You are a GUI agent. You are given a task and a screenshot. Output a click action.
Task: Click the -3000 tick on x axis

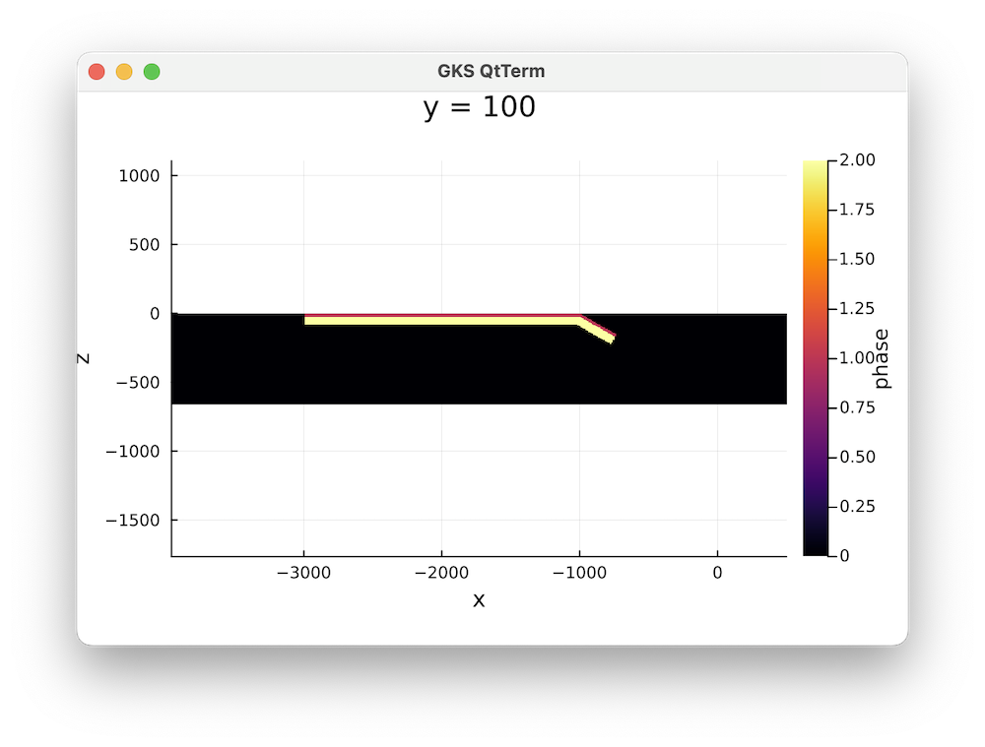tap(303, 573)
